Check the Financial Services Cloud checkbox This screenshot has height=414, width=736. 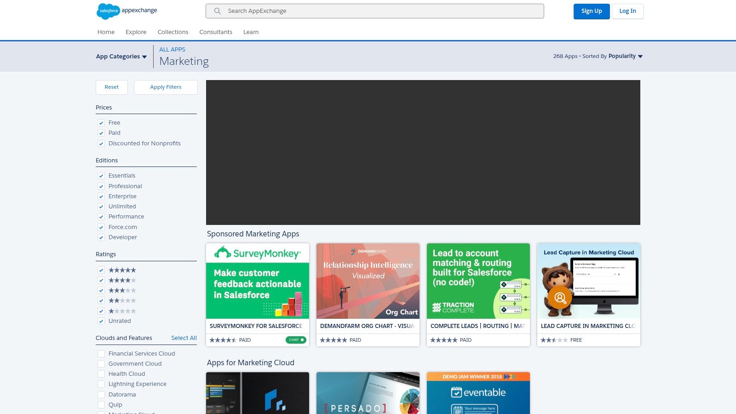point(101,354)
